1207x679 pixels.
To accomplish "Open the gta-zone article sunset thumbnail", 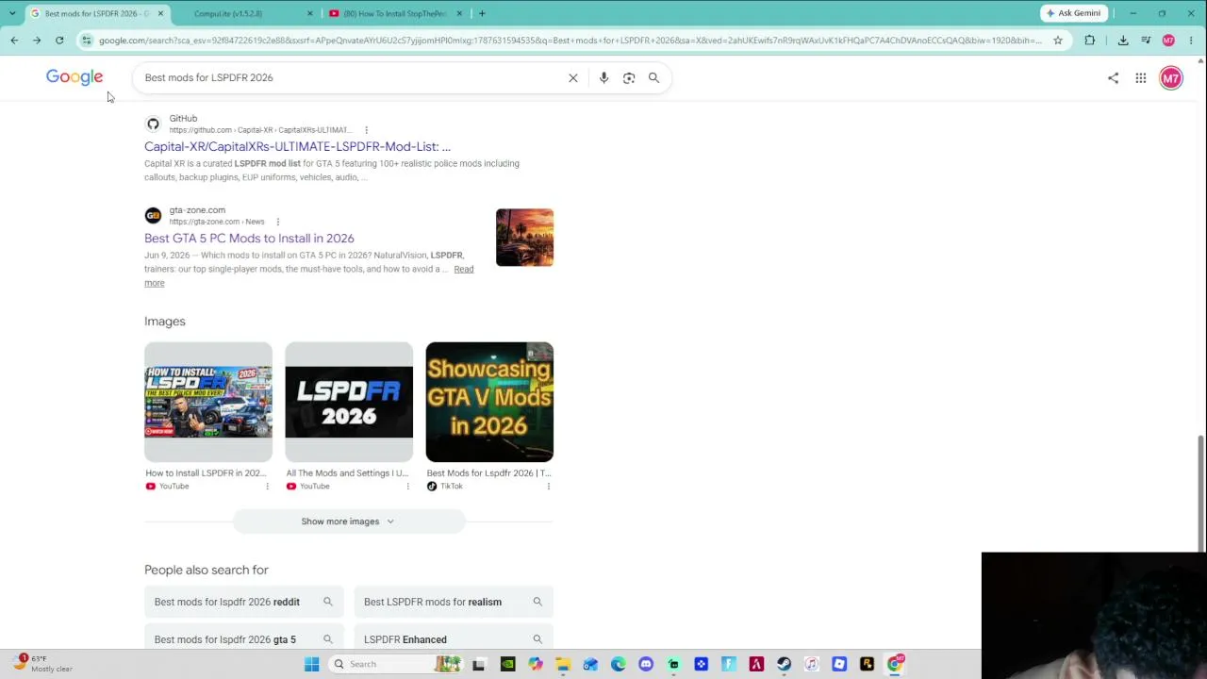I will (524, 238).
